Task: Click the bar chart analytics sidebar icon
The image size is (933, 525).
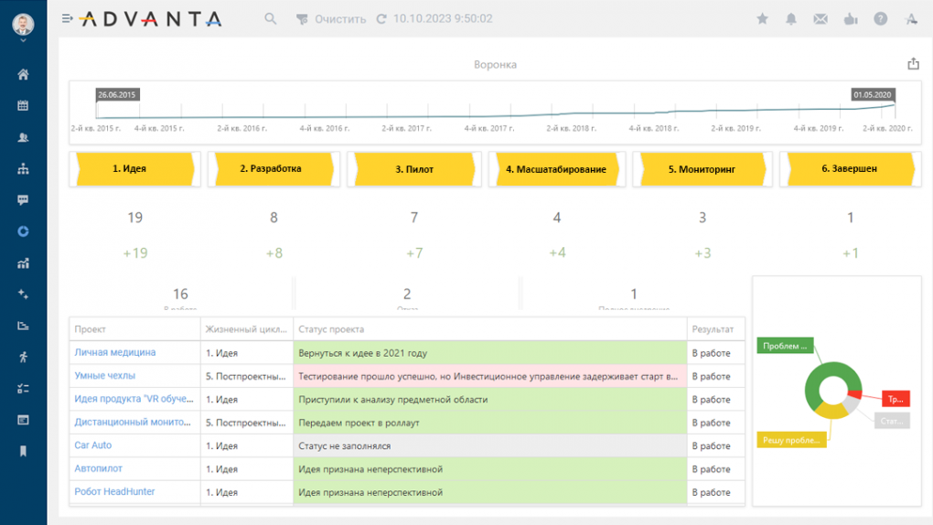Action: pyautogui.click(x=23, y=263)
